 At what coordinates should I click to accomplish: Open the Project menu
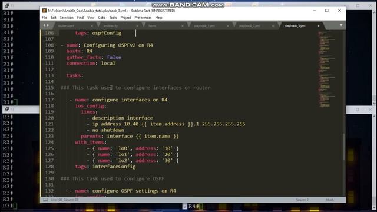click(125, 18)
